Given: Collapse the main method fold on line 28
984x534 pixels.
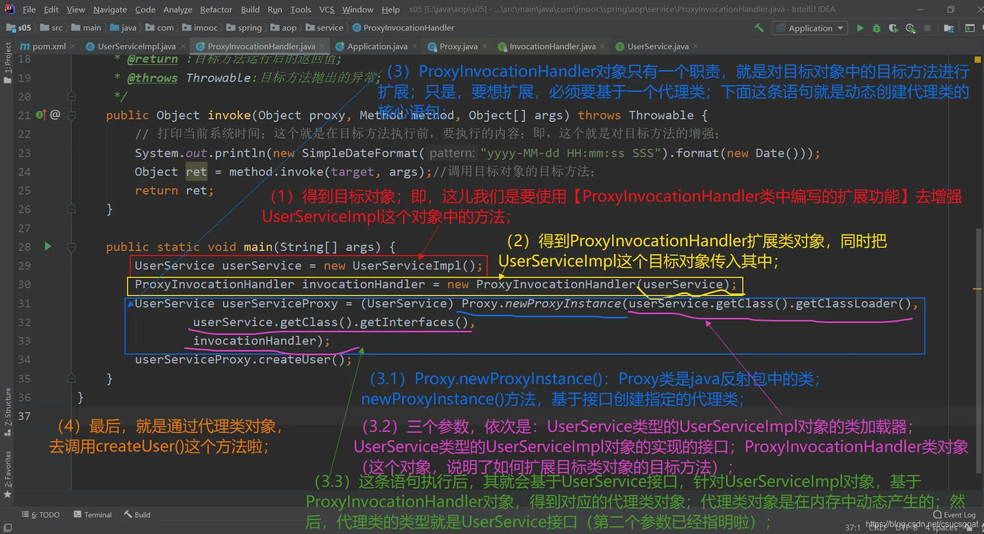Looking at the screenshot, I should pos(72,247).
